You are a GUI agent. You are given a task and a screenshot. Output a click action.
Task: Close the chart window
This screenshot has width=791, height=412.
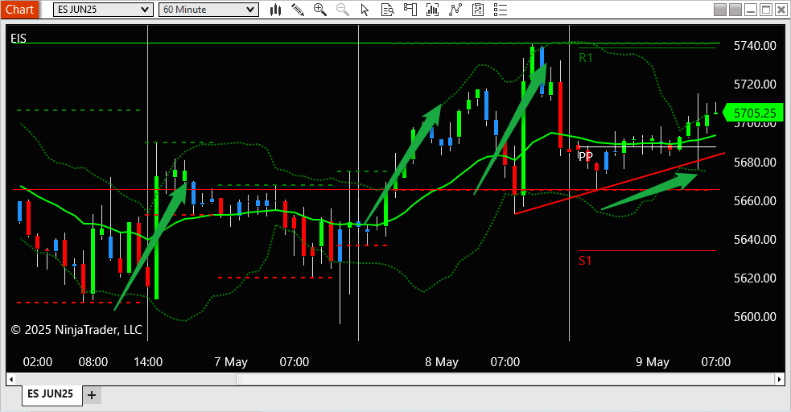781,10
